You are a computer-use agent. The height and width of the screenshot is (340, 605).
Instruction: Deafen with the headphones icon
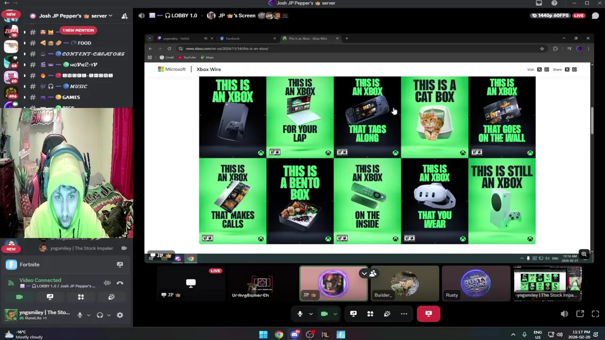tap(100, 315)
